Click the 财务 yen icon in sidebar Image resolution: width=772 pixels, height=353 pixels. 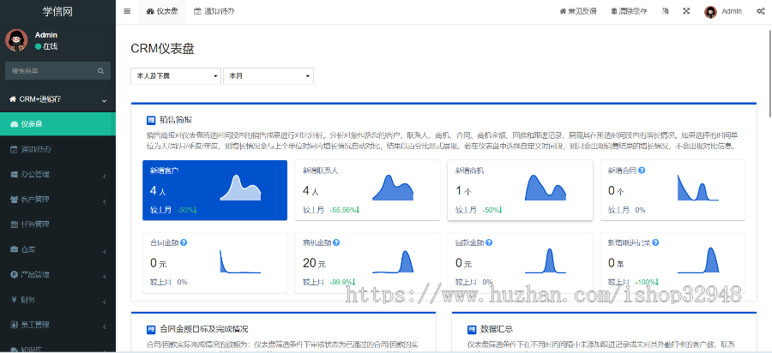[x=14, y=300]
